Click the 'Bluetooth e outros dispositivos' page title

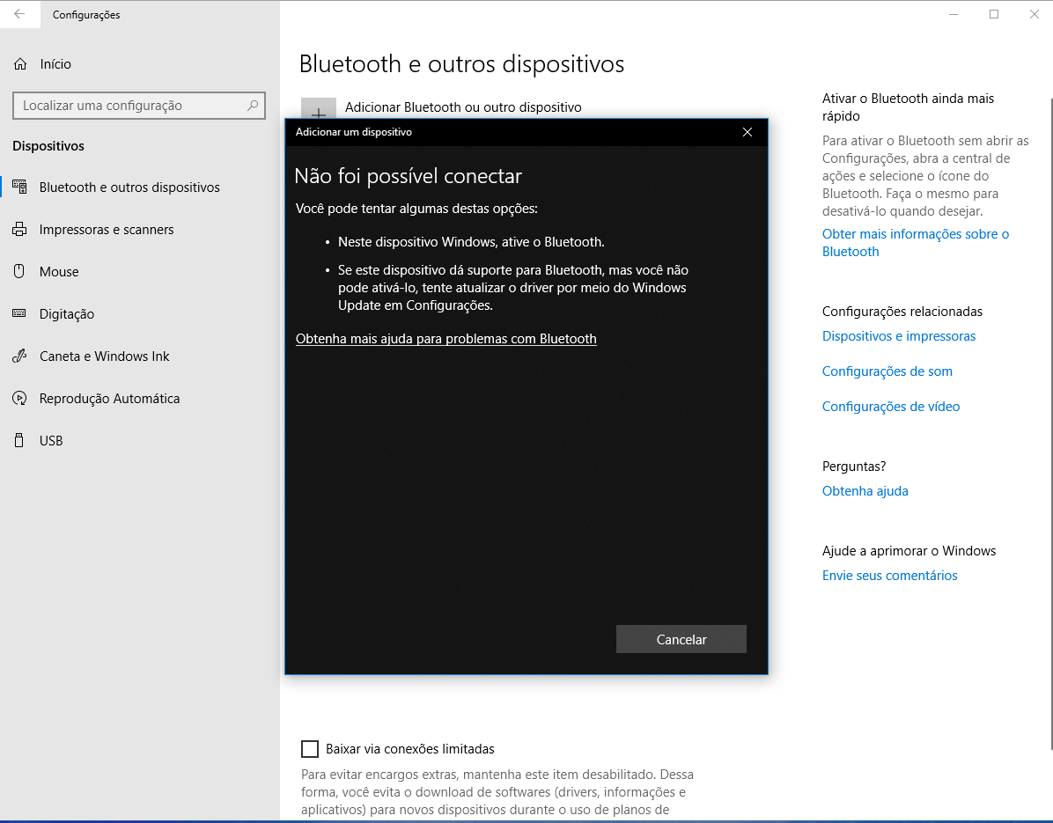point(461,63)
